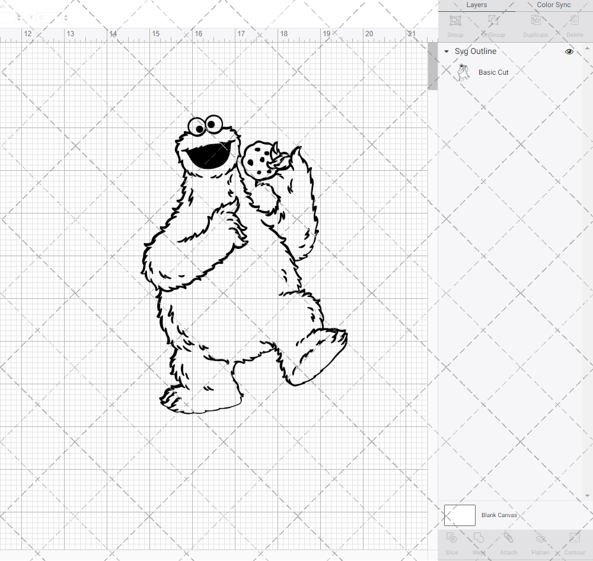Open the Blank Canvas color swatch
Screen dimensions: 593x561
click(x=460, y=515)
